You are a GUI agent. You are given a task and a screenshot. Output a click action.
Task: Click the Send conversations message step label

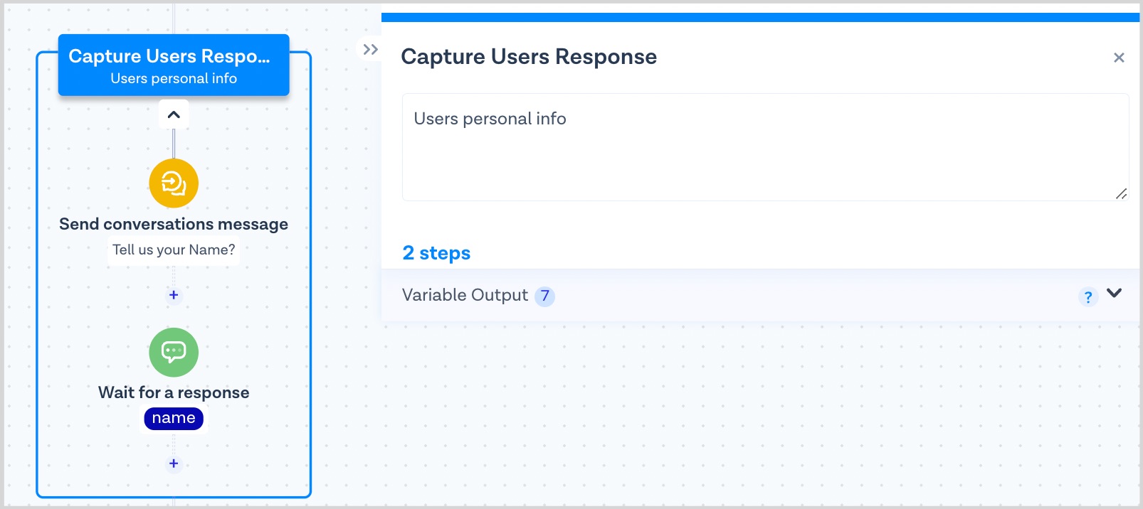point(174,224)
